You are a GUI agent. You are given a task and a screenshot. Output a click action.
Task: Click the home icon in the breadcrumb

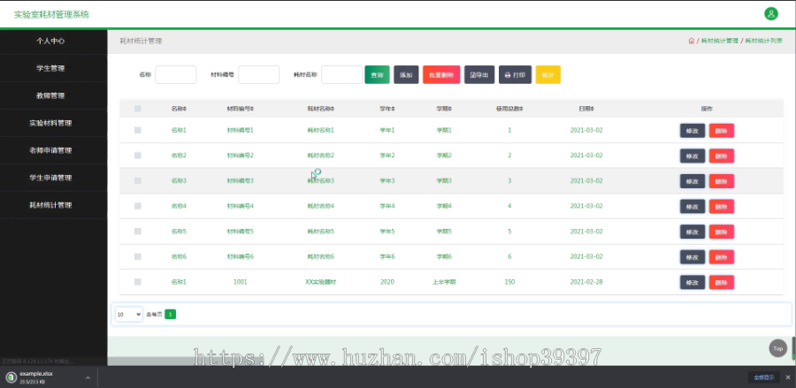(x=691, y=41)
